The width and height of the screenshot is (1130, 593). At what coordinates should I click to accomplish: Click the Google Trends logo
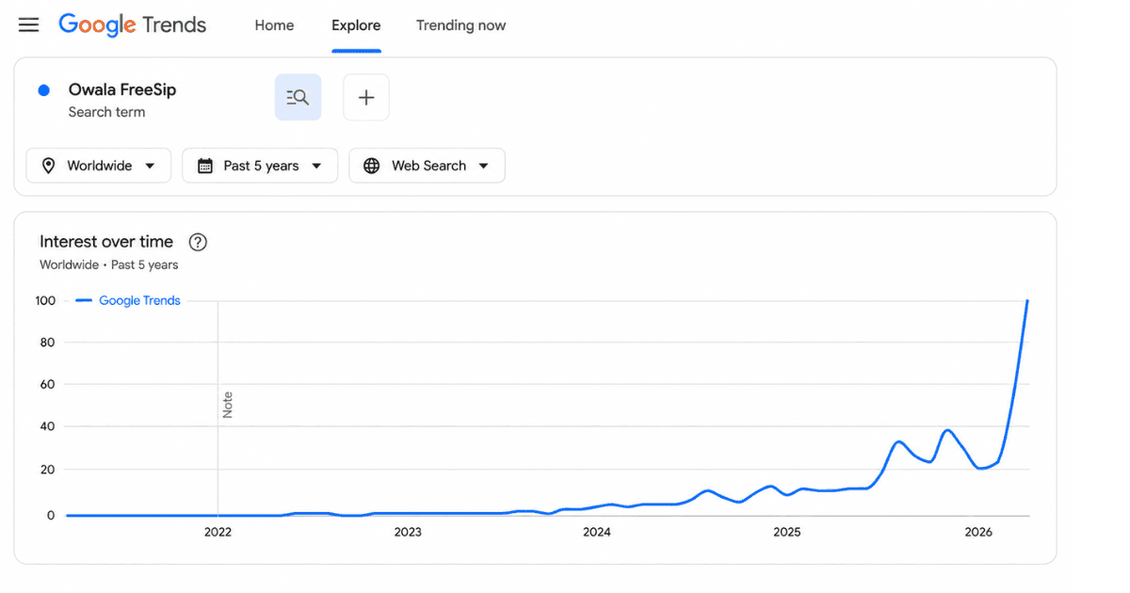pyautogui.click(x=132, y=25)
